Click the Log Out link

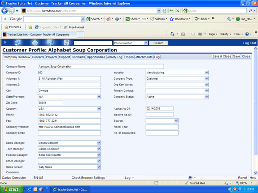pos(249,43)
